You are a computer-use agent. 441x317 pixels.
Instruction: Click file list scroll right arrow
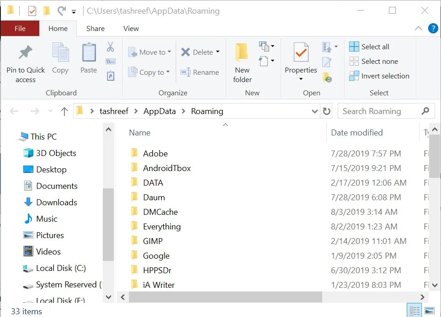pos(422,297)
